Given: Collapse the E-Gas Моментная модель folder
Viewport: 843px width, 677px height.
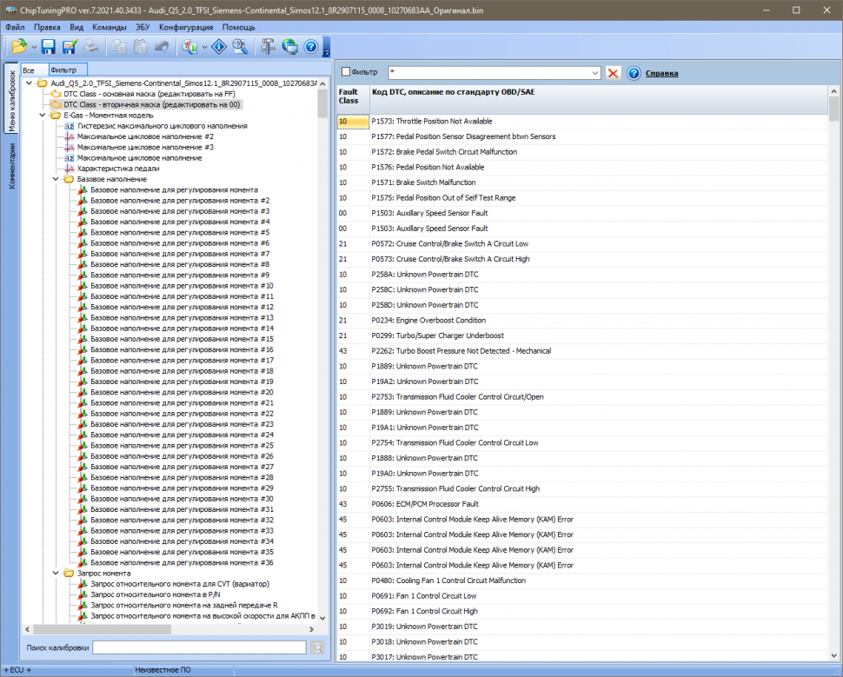Looking at the screenshot, I should (x=43, y=115).
